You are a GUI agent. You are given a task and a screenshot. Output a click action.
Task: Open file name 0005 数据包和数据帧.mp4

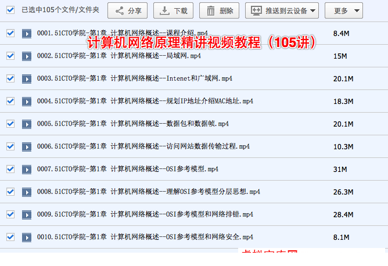pos(133,124)
